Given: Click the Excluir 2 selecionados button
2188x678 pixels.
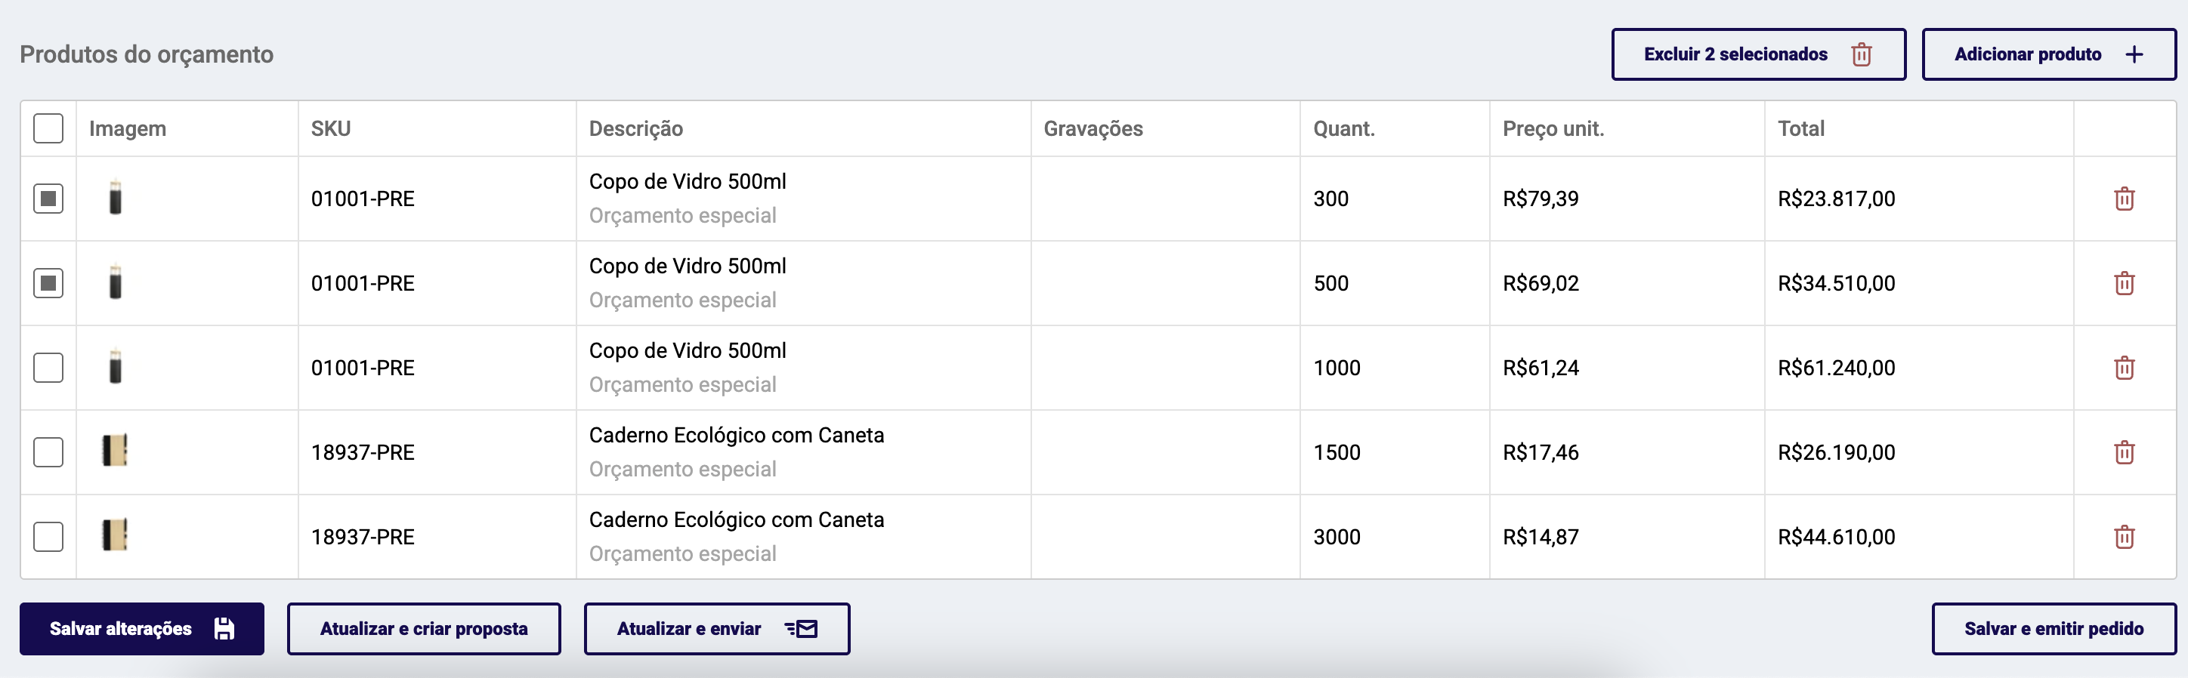Looking at the screenshot, I should click(1758, 54).
